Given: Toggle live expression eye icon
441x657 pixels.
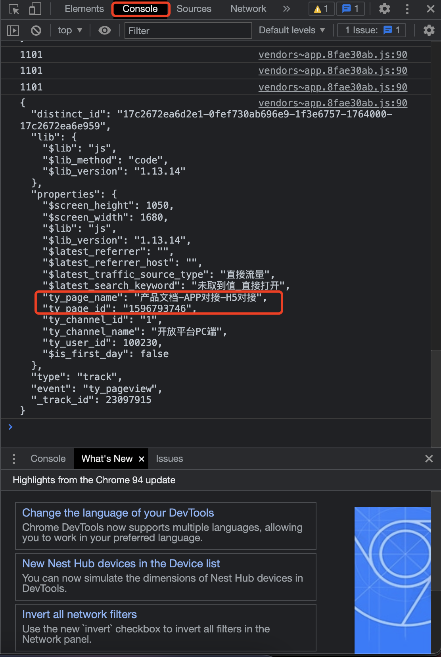Looking at the screenshot, I should click(x=105, y=30).
